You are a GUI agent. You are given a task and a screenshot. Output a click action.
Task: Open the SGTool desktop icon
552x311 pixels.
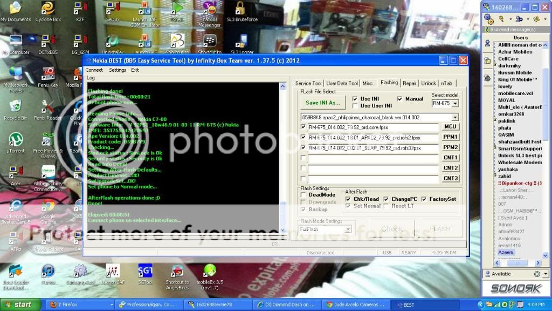pos(145,271)
